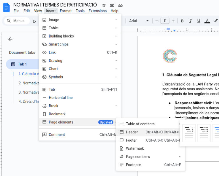Screen dimensions: 219x176
Task: Go back using the sidebar arrow
Action: [10, 39]
